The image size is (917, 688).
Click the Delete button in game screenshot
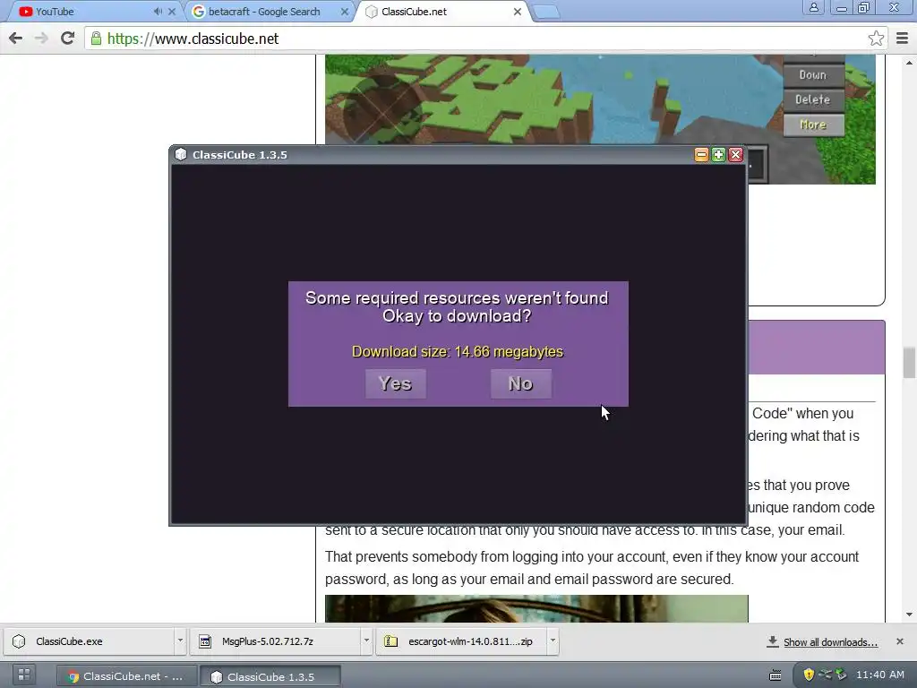pyautogui.click(x=813, y=99)
